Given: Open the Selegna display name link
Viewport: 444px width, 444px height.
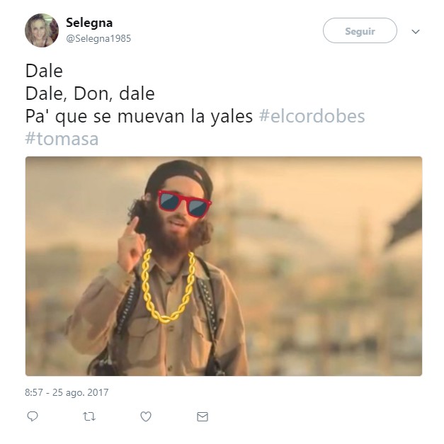Looking at the screenshot, I should (x=89, y=23).
